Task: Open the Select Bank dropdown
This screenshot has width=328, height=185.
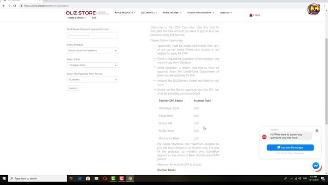Action: 92,65
